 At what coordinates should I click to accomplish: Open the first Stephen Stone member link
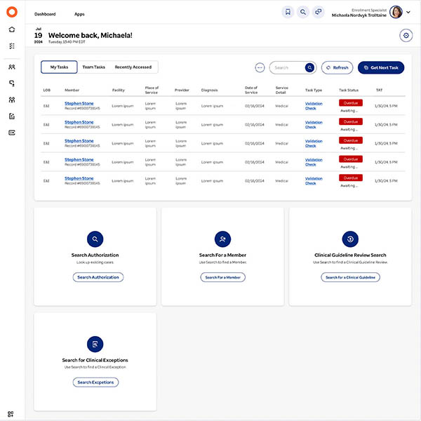click(x=79, y=103)
